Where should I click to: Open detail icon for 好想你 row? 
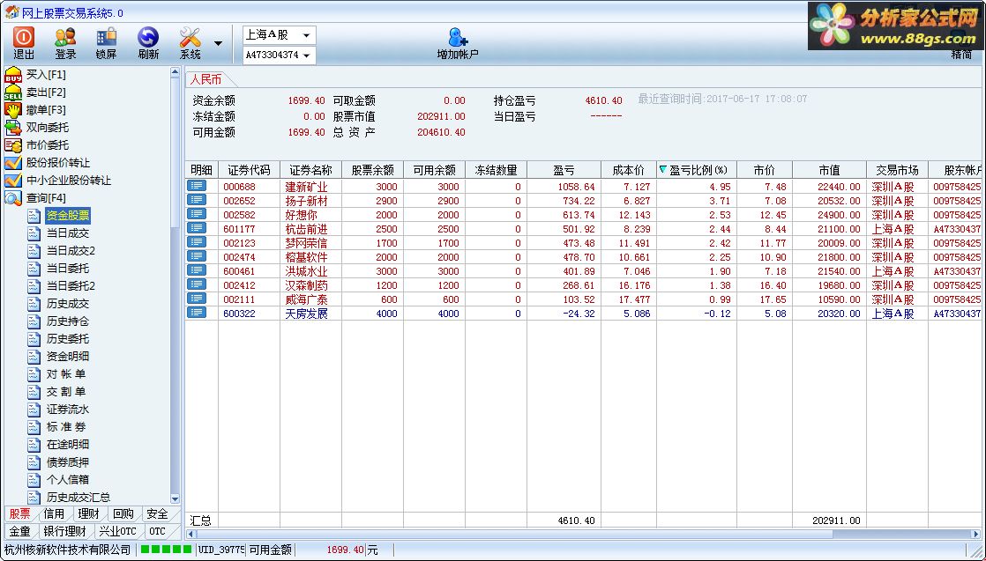click(196, 214)
